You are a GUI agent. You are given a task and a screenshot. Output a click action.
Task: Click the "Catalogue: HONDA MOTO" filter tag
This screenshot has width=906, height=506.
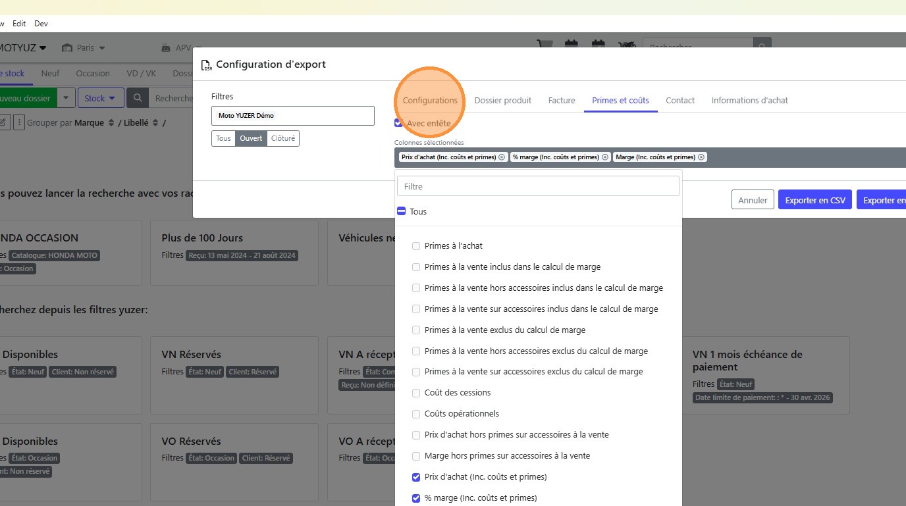pos(54,255)
